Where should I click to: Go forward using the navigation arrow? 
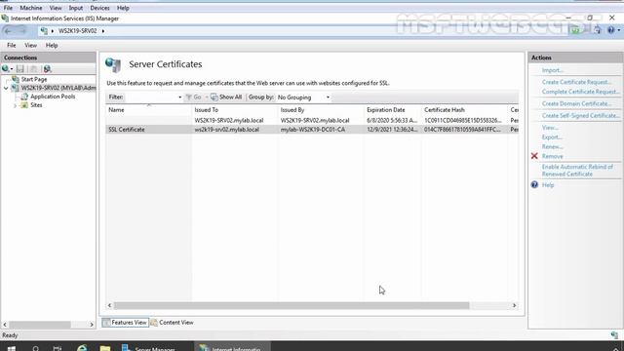tap(22, 30)
